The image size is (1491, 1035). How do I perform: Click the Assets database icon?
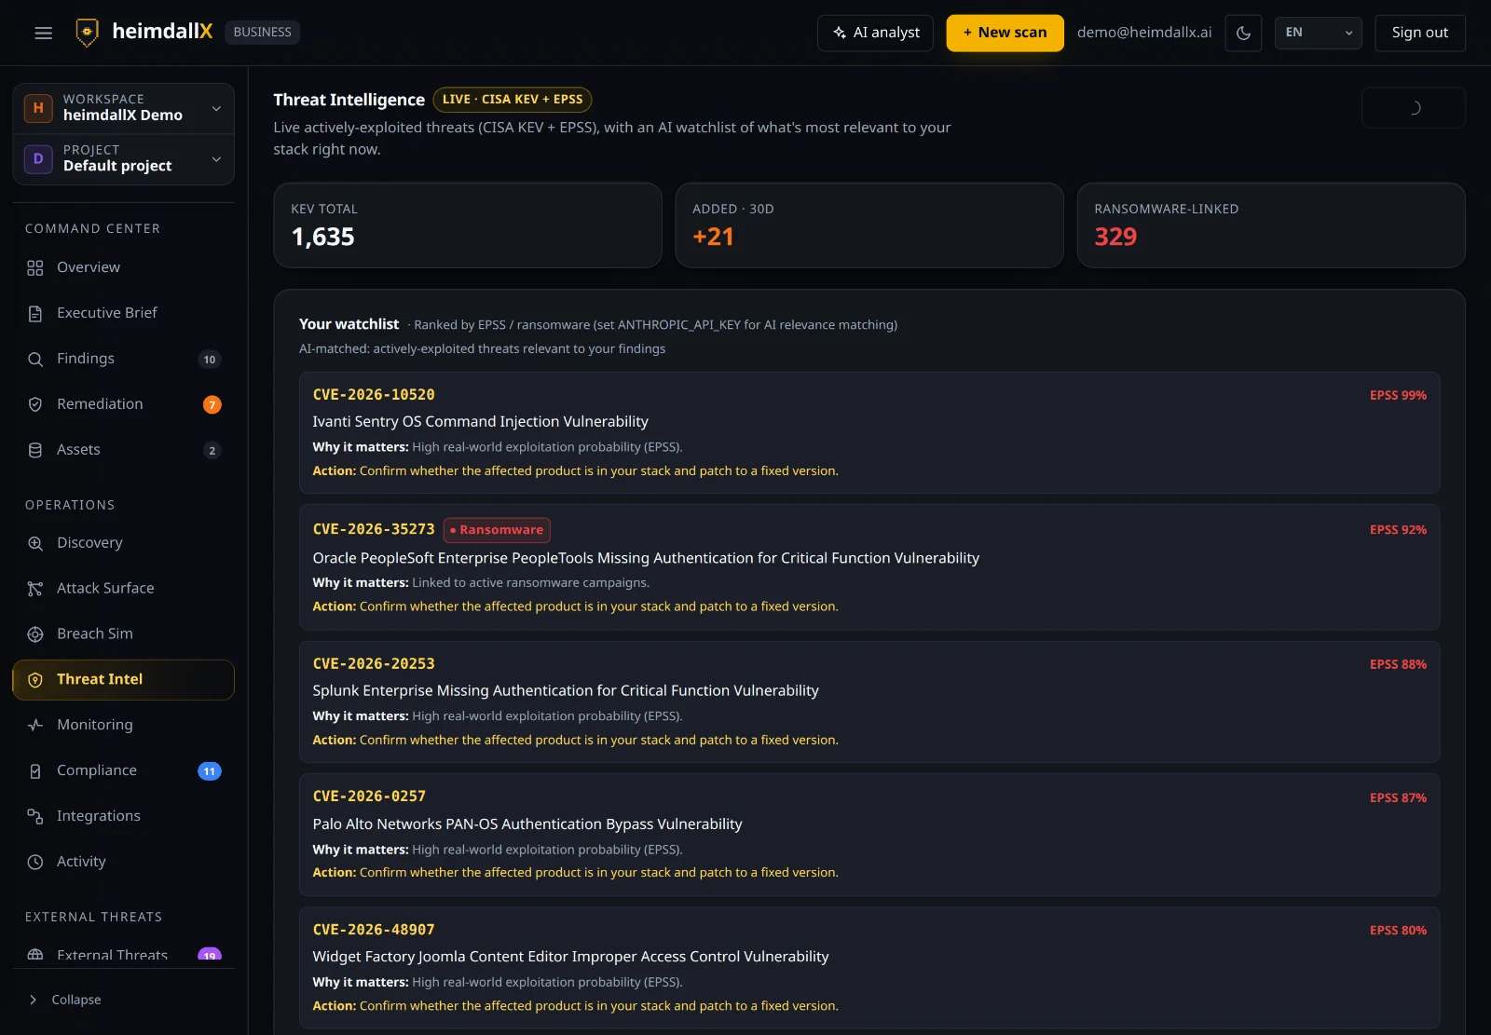(x=35, y=450)
